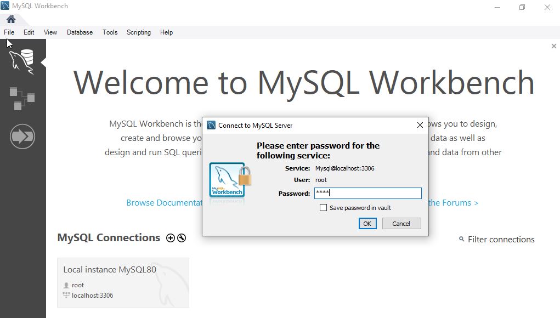Screen dimensions: 560x318
Task: Follow the Browse Documentation link
Action: [x=165, y=203]
